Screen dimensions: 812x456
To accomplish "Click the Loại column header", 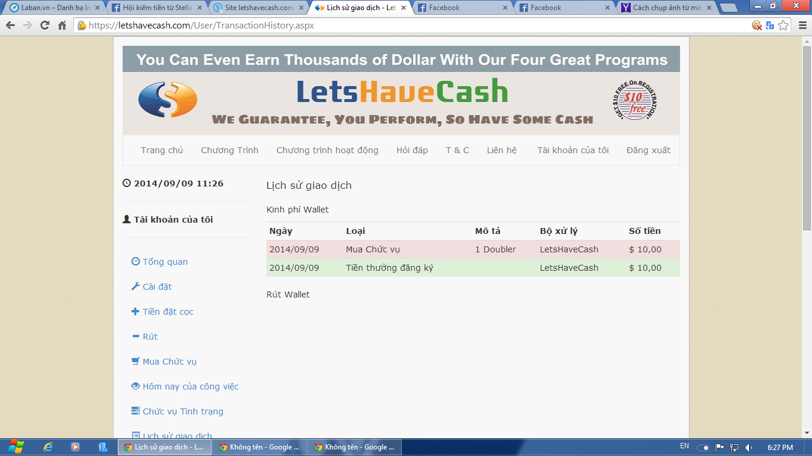I will [x=355, y=231].
